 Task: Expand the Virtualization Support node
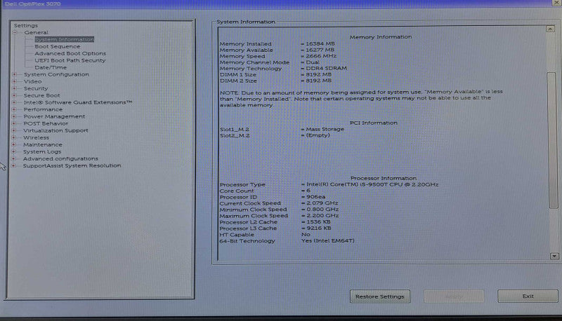coord(14,130)
